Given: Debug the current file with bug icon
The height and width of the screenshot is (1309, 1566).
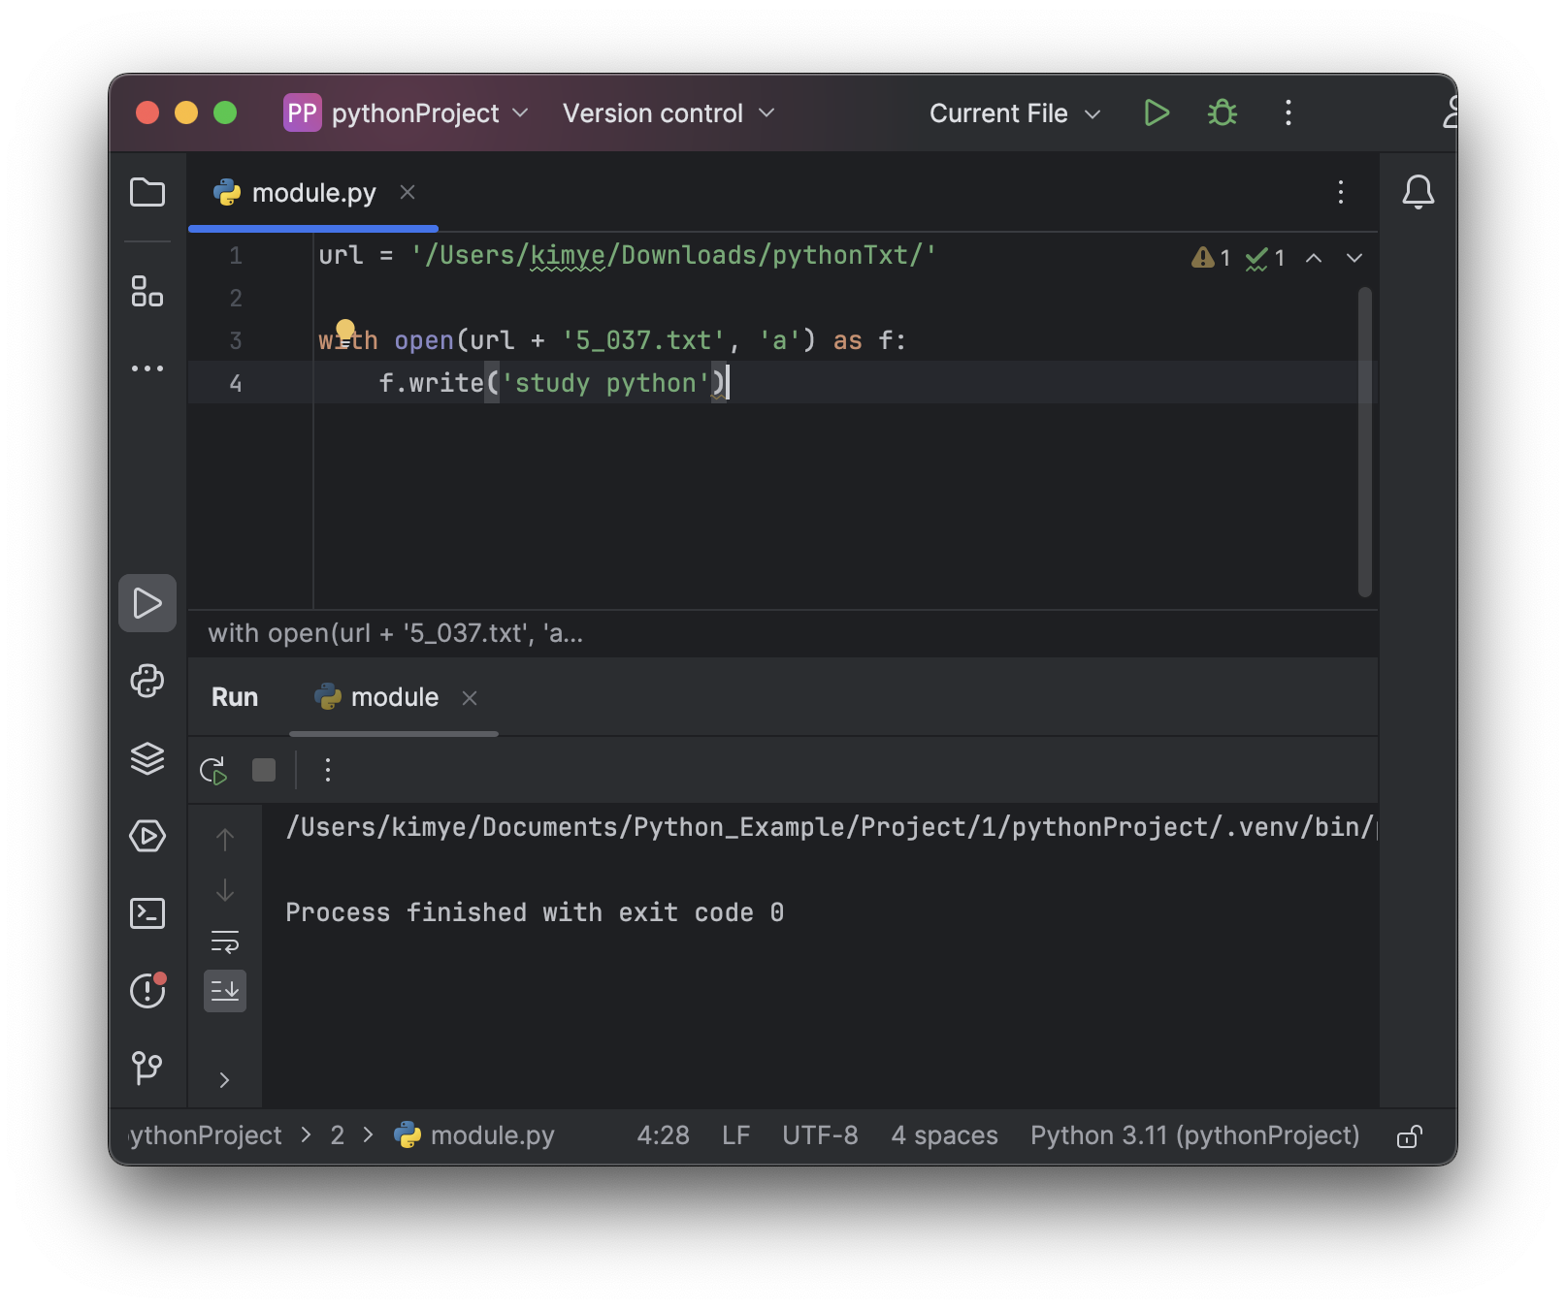Looking at the screenshot, I should tap(1223, 113).
